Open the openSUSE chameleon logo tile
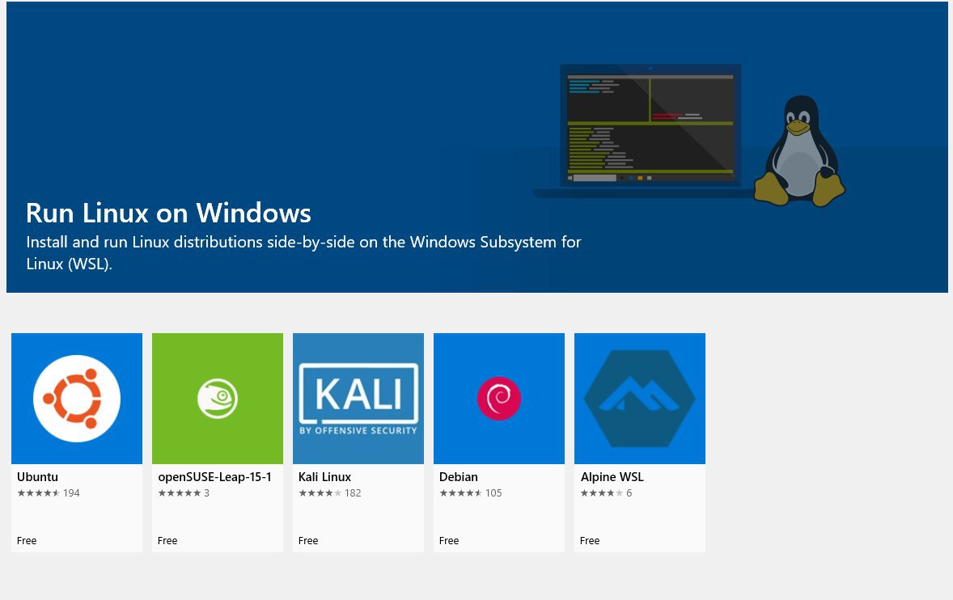 (x=218, y=399)
